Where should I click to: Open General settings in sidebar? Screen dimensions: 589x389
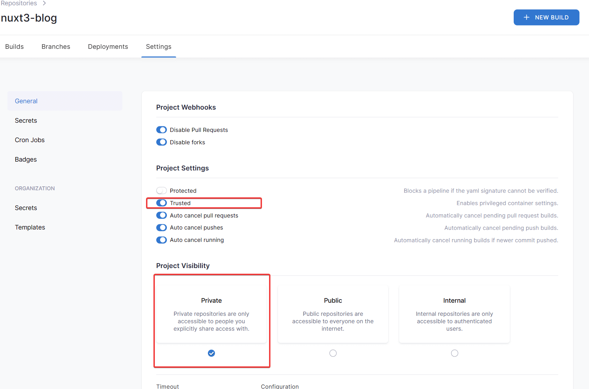[x=26, y=101]
